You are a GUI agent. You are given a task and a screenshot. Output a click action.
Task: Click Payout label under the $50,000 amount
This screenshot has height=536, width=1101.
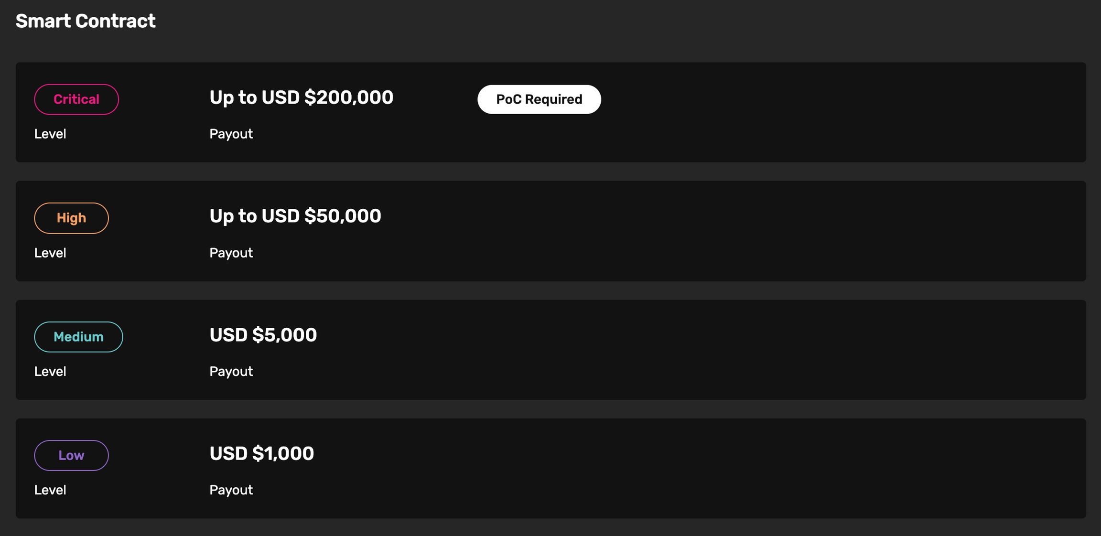tap(231, 253)
